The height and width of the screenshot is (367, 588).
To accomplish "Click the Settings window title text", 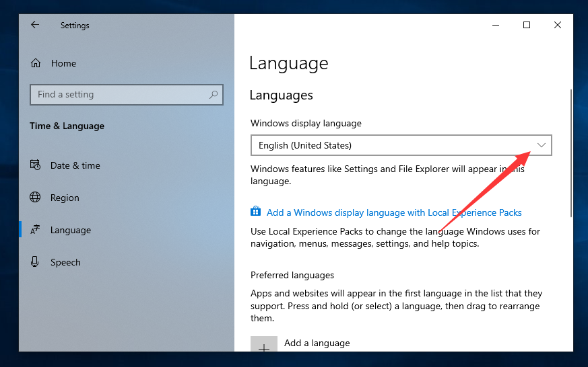I will click(75, 26).
